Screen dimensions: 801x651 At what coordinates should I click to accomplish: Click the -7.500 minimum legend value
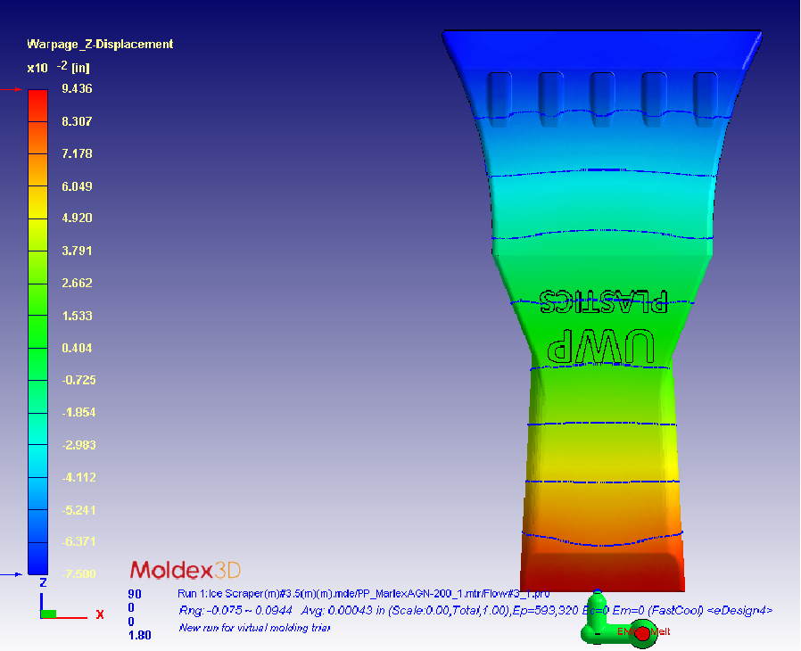coord(77,574)
